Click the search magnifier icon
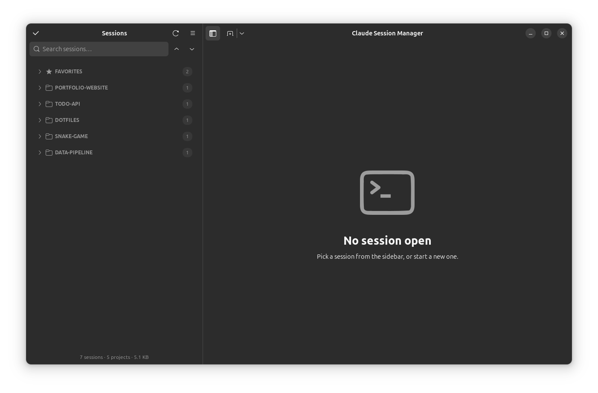Screen dimensions: 598x393 coord(37,49)
